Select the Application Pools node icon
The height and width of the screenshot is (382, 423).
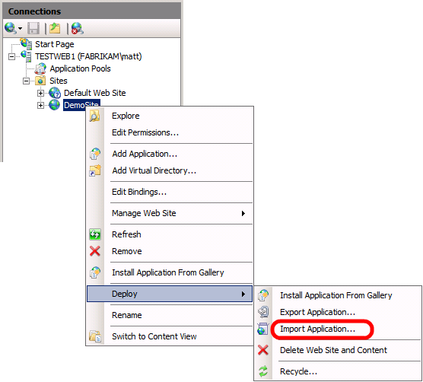pyautogui.click(x=41, y=68)
